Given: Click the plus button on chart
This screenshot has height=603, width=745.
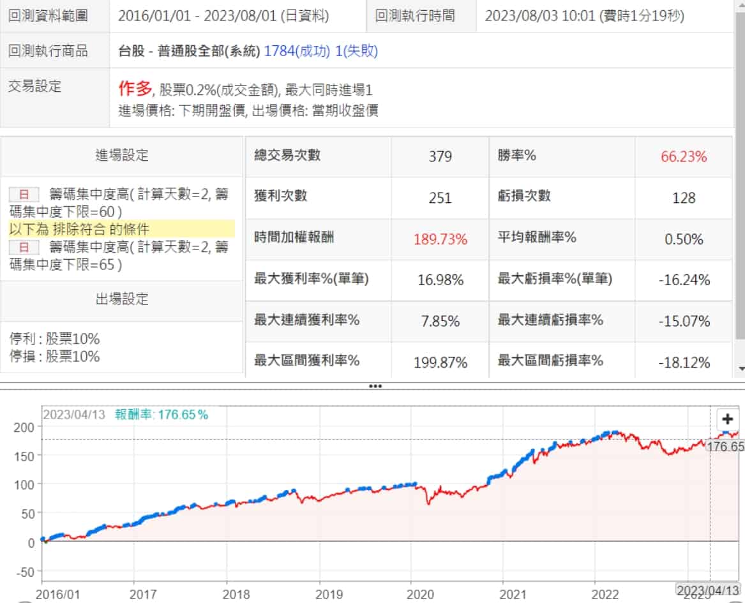Looking at the screenshot, I should (x=726, y=419).
